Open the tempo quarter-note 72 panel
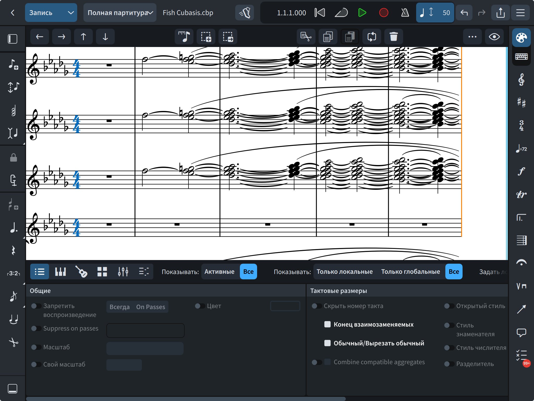The width and height of the screenshot is (534, 401). click(x=521, y=149)
